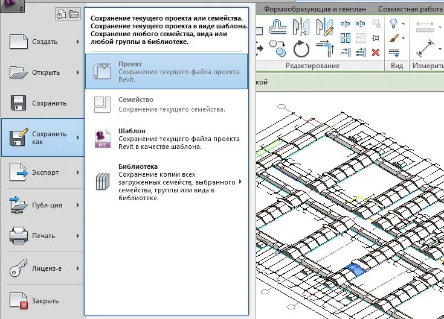Expand the Лиценз-е submenu arrow

pyautogui.click(x=77, y=268)
